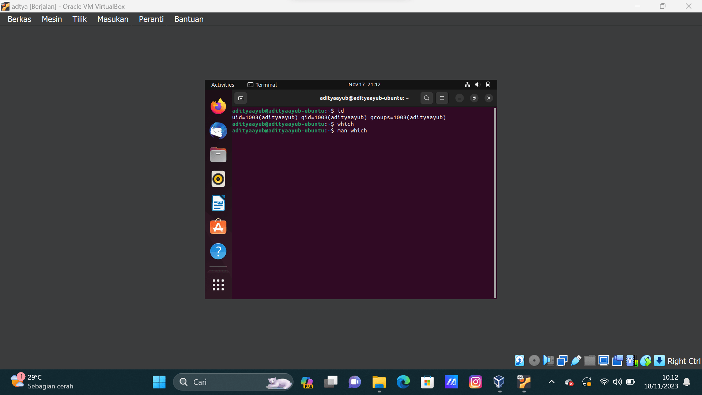The width and height of the screenshot is (702, 395).
Task: Click the VirtualBox network adapters icon
Action: (x=562, y=361)
